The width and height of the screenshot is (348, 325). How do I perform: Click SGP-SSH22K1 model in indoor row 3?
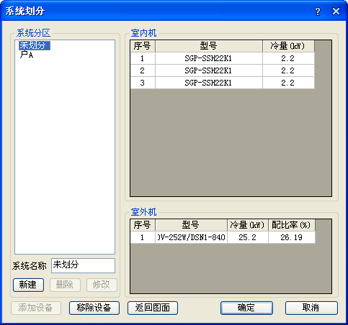(209, 83)
